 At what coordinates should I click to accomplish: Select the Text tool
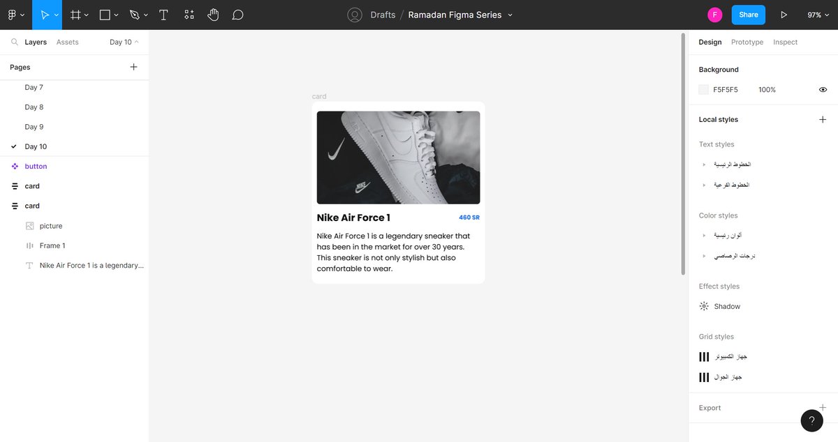(163, 15)
